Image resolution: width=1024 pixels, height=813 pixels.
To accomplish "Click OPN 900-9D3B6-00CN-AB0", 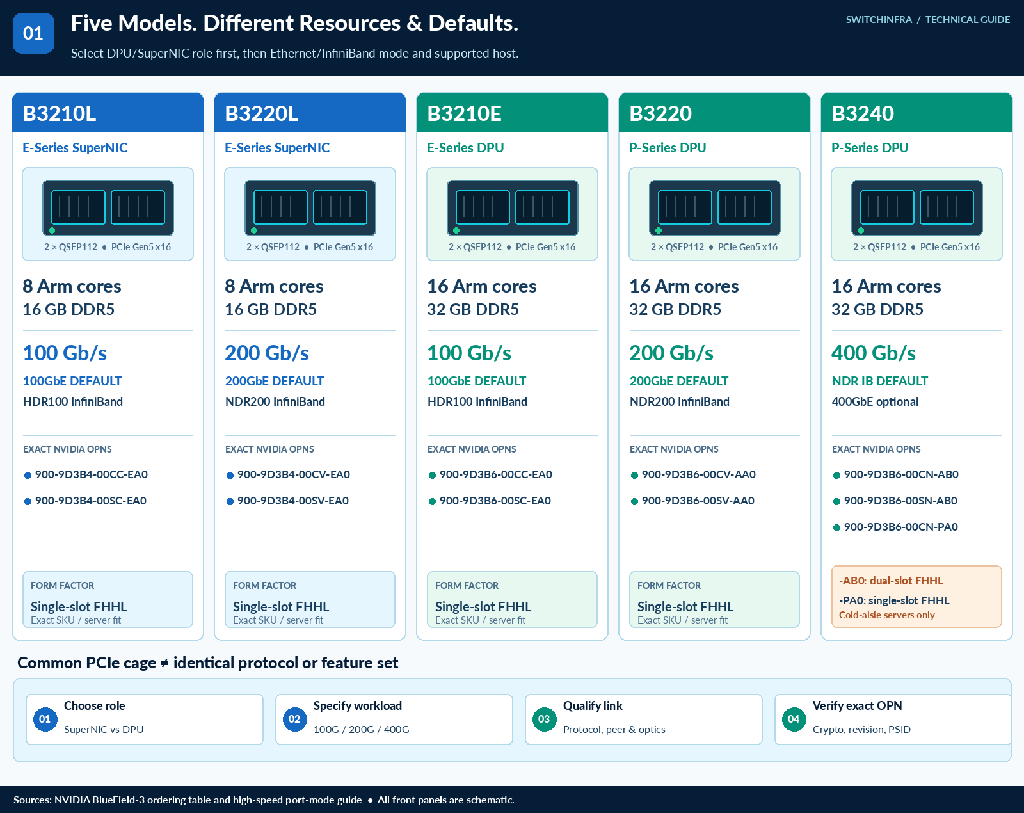I will click(901, 474).
